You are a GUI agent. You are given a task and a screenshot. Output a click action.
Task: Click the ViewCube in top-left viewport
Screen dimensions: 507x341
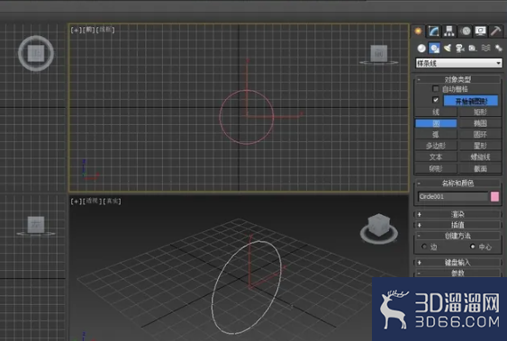(x=36, y=53)
